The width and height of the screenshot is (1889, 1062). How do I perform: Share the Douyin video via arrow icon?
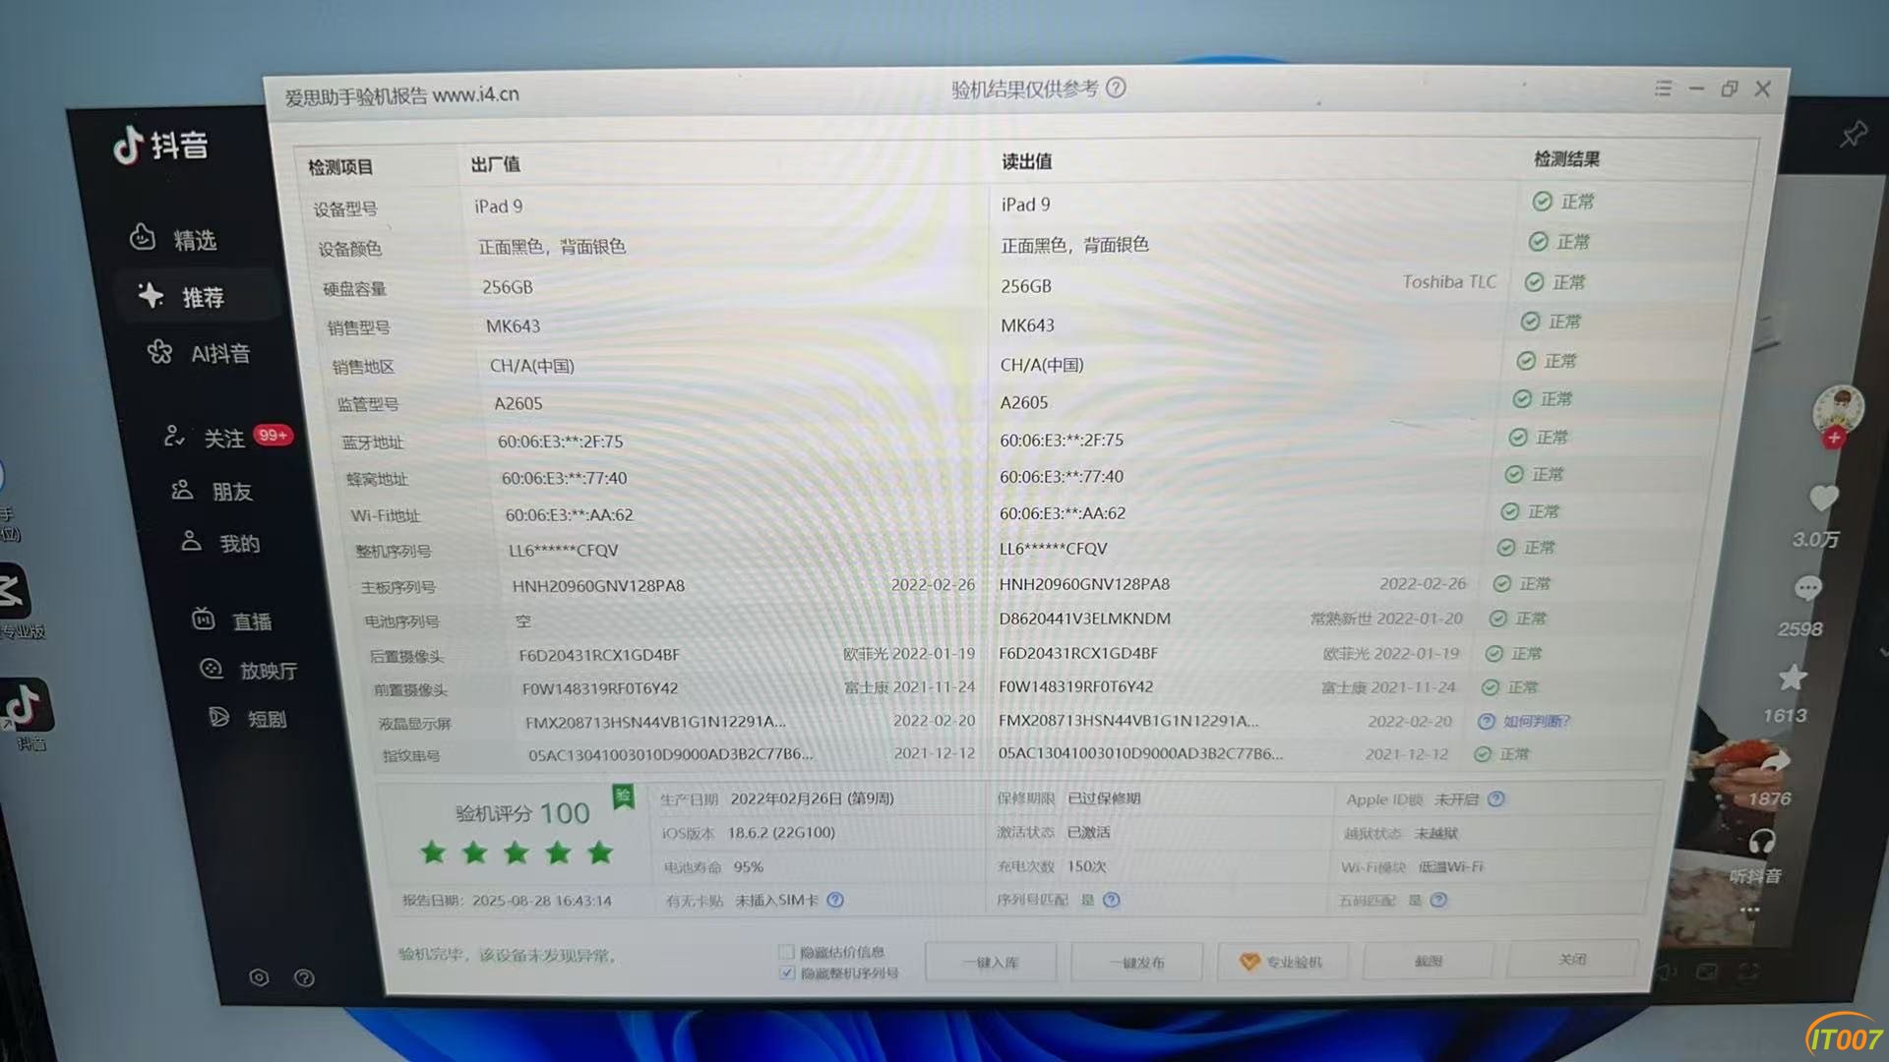[x=1777, y=761]
